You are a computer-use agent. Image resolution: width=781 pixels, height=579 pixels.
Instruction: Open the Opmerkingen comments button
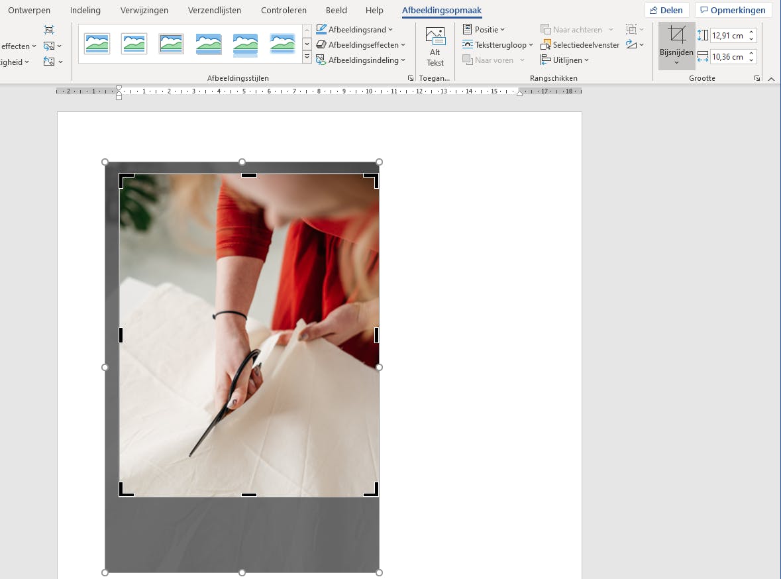tap(733, 10)
